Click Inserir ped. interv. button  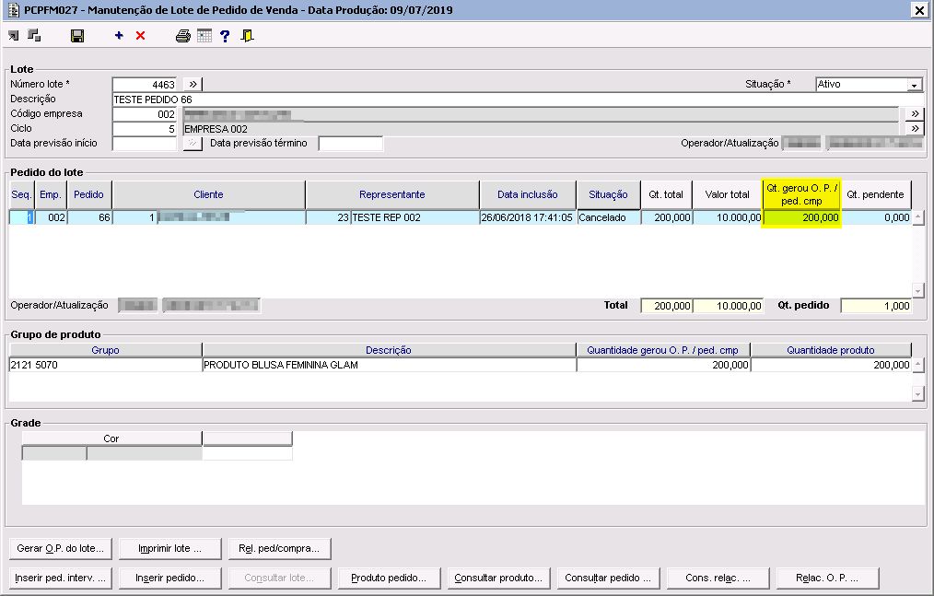click(x=60, y=578)
